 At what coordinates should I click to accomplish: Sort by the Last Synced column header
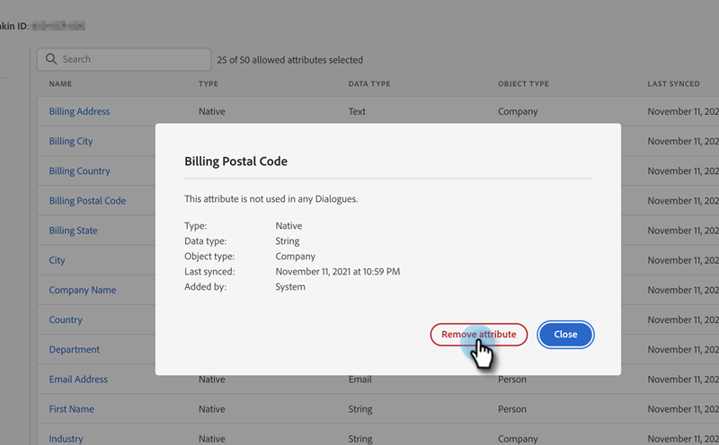[x=673, y=84]
